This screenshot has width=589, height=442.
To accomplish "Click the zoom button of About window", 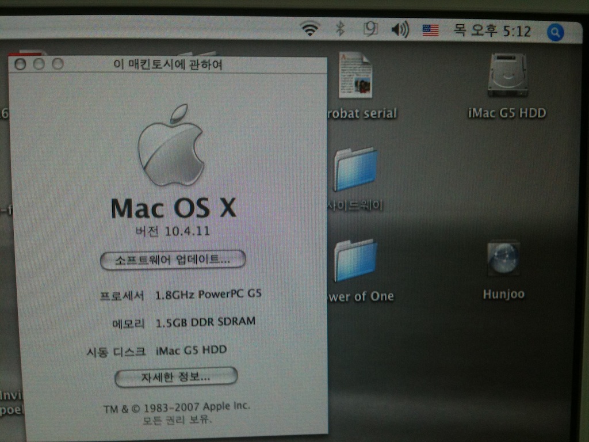I will point(58,64).
